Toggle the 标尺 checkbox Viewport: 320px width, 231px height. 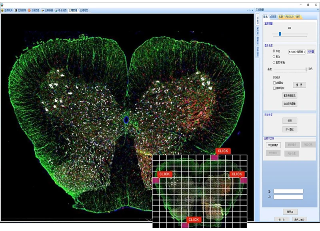click(274, 77)
